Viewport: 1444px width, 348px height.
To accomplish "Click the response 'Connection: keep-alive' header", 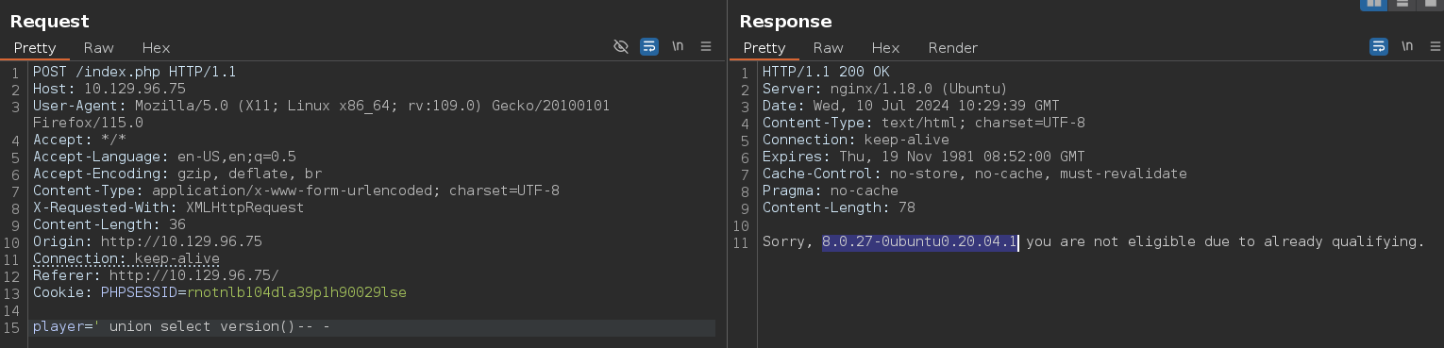I will [855, 140].
